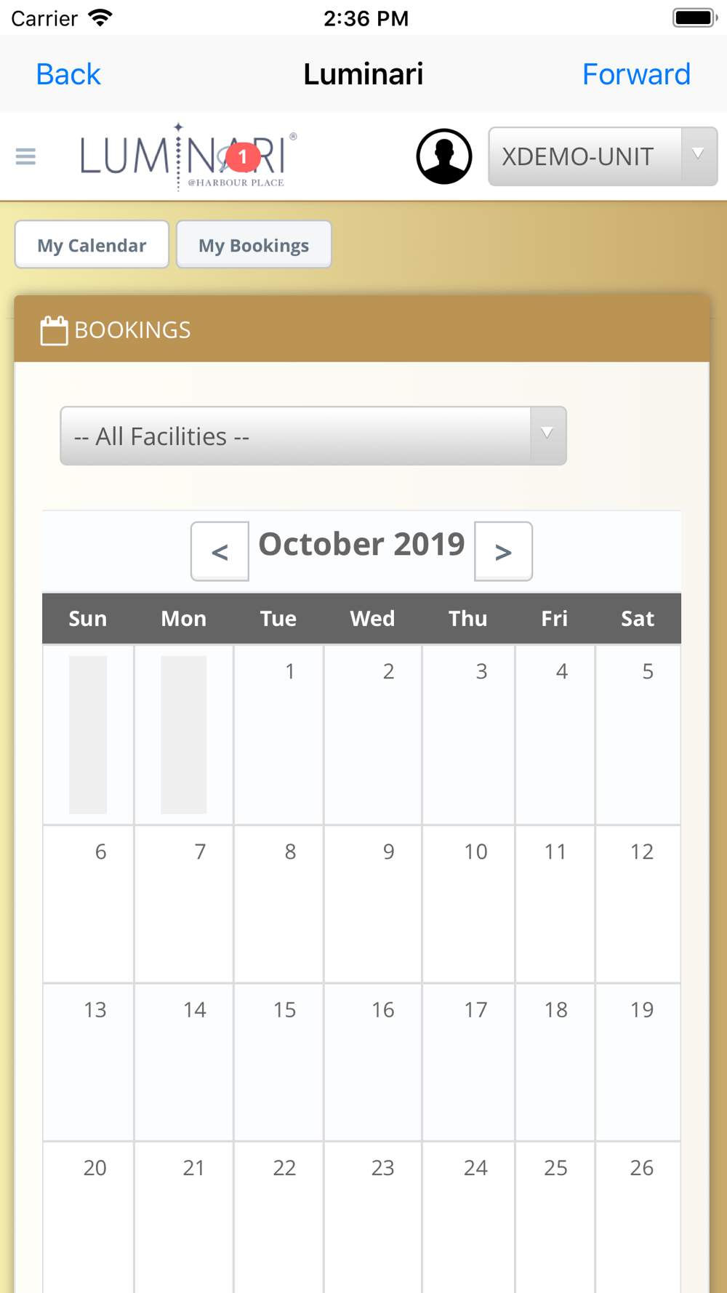
Task: Open the All Facilities dropdown
Action: click(313, 436)
